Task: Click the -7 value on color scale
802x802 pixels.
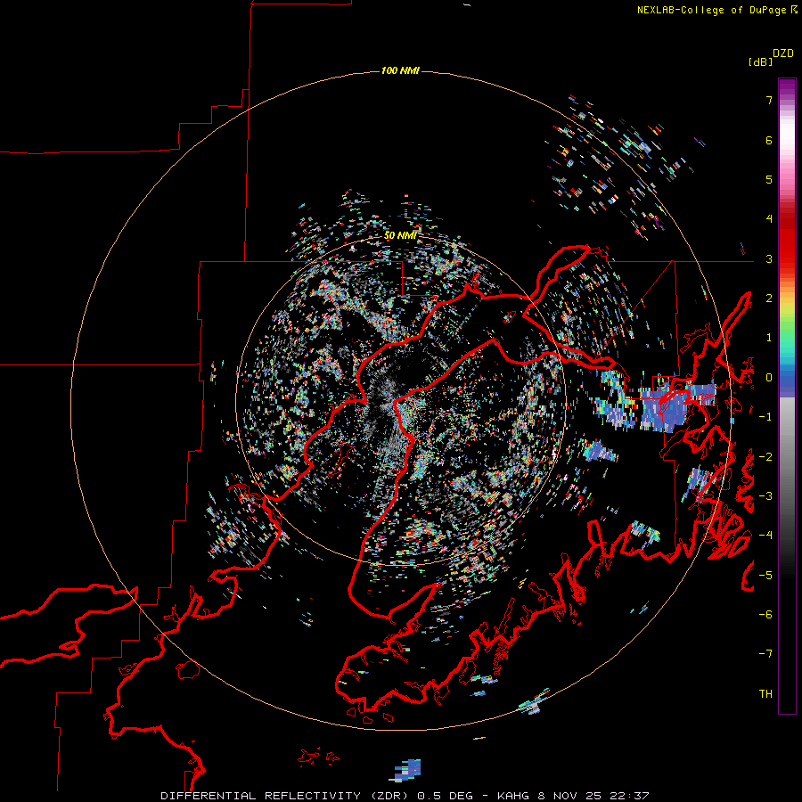Action: (765, 654)
